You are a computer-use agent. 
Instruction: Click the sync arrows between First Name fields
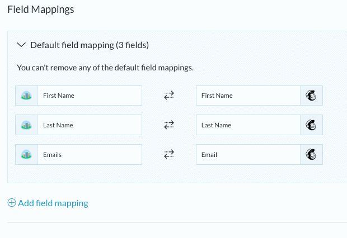pos(169,96)
